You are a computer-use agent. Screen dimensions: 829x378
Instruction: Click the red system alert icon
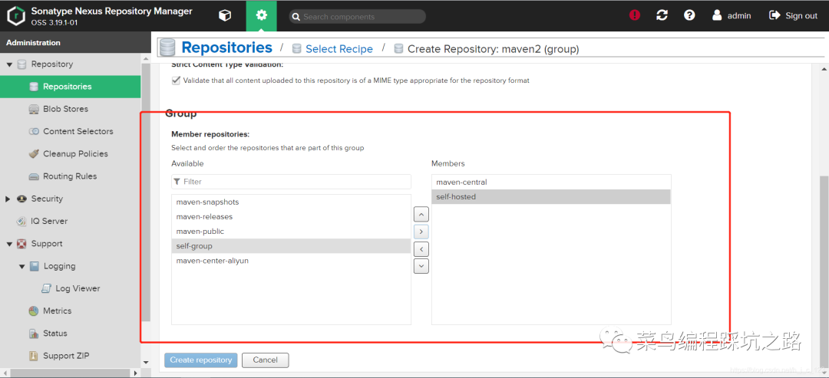point(635,15)
